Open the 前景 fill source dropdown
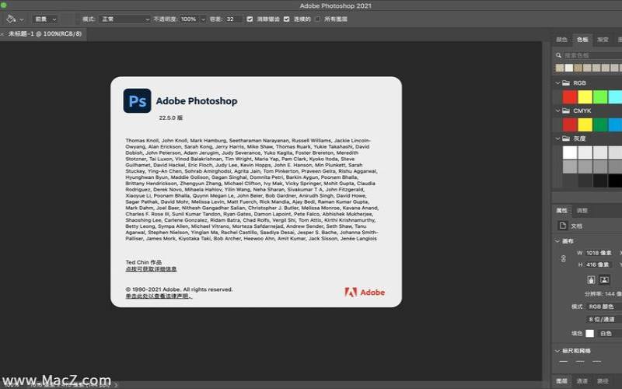This screenshot has height=389, width=622. [45, 19]
